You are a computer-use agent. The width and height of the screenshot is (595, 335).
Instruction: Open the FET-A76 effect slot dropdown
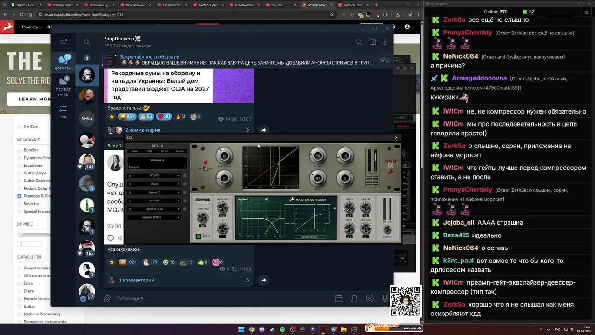point(154,176)
